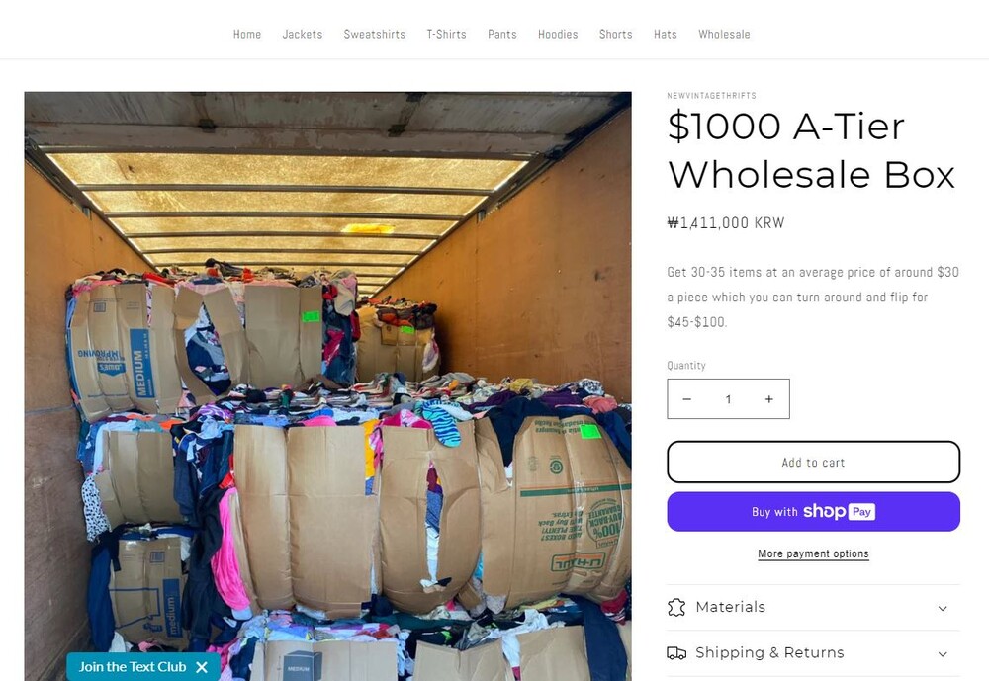989x681 pixels.
Task: Open More payment options link
Action: point(813,554)
